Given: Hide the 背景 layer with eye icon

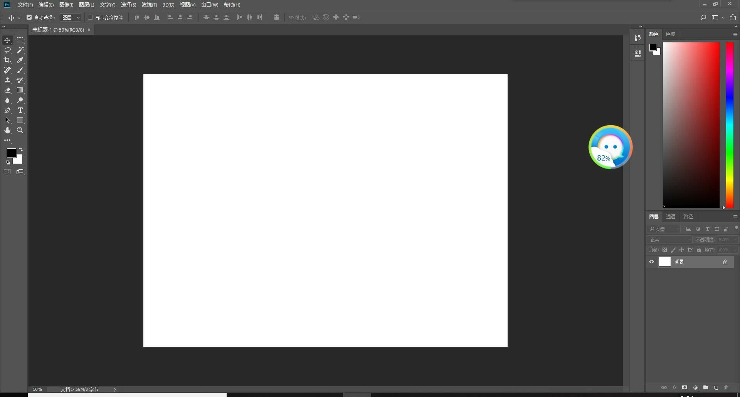Looking at the screenshot, I should (x=652, y=262).
